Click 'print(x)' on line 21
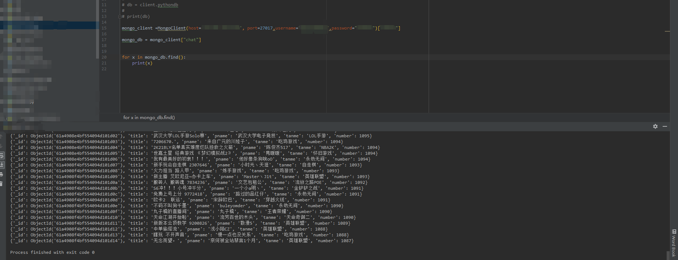678x260 pixels. [x=142, y=63]
